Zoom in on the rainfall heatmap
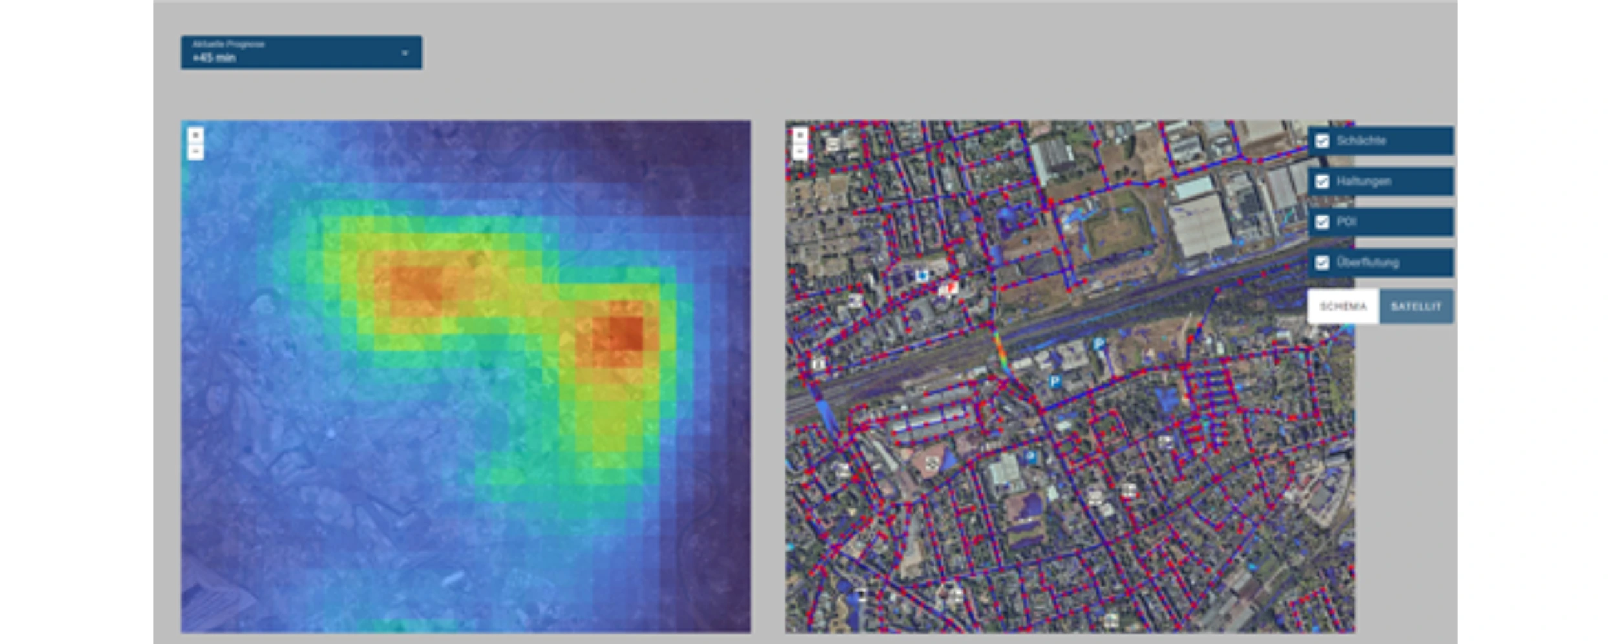The height and width of the screenshot is (644, 1611). pyautogui.click(x=195, y=135)
